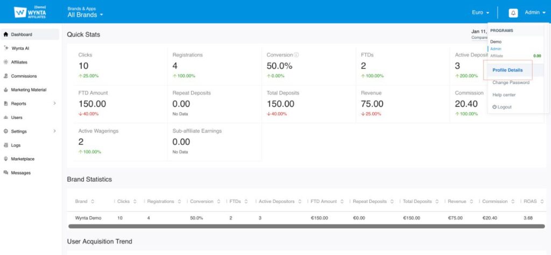Expand the Settings submenu

[x=54, y=131]
